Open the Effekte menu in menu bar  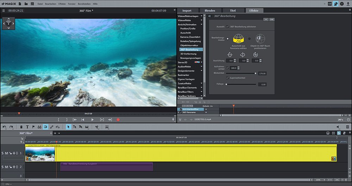62,4
